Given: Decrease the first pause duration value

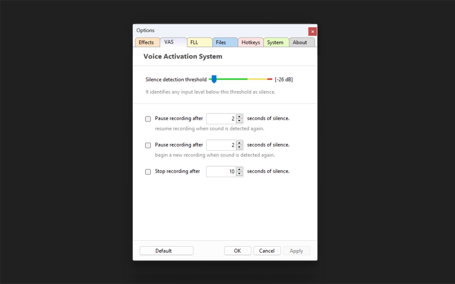Looking at the screenshot, I should click(239, 120).
